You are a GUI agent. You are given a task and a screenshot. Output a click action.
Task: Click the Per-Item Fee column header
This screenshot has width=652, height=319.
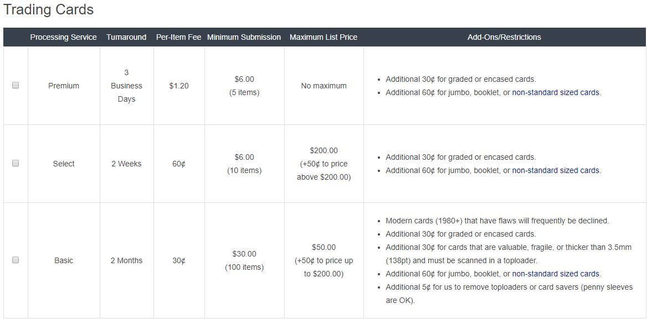[x=179, y=38]
